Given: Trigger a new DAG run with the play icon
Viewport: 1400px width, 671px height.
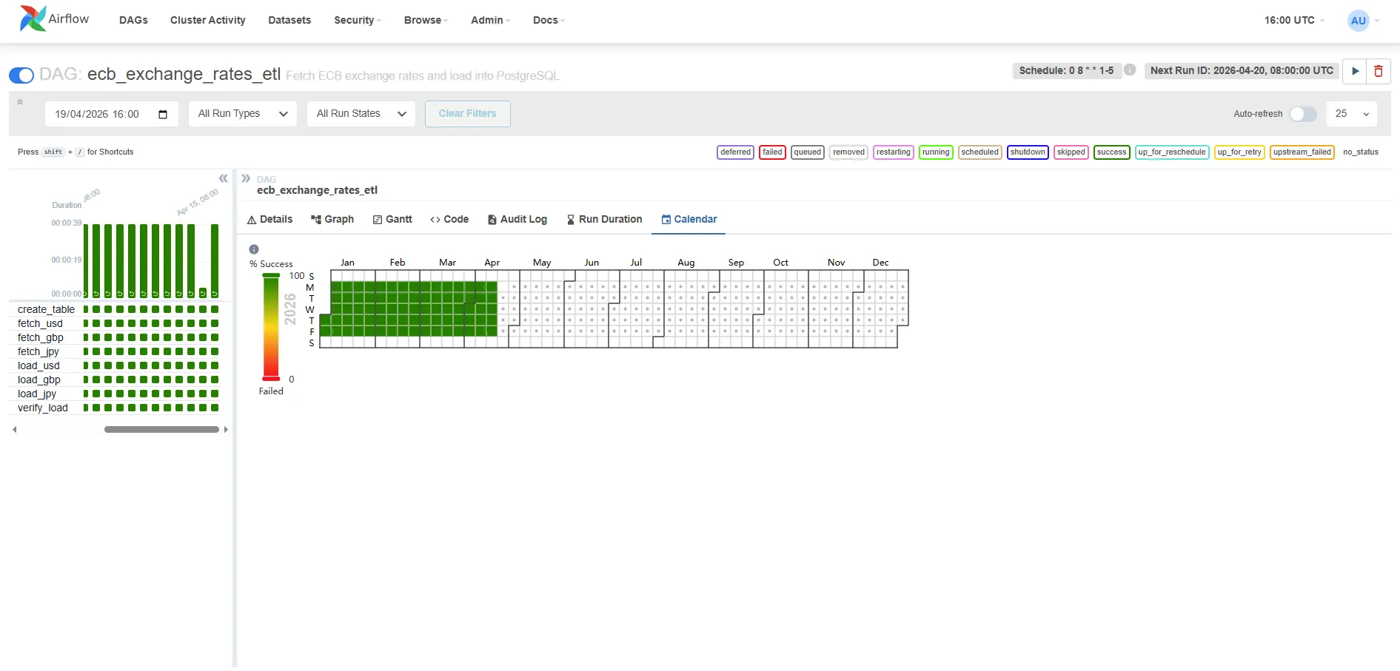Looking at the screenshot, I should point(1355,71).
